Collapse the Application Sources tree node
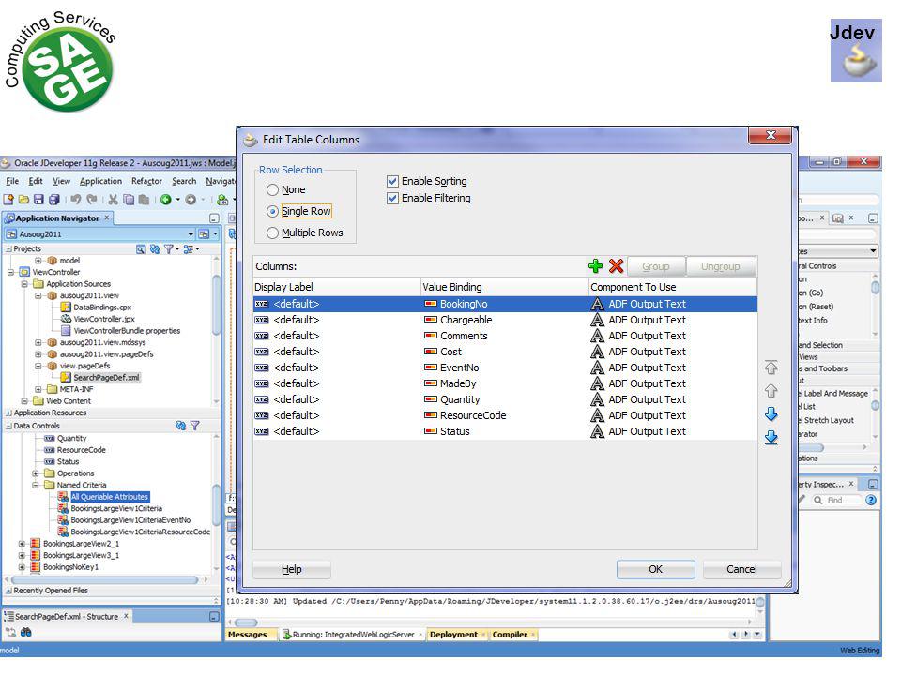Screen dimensions: 901x675 point(24,283)
